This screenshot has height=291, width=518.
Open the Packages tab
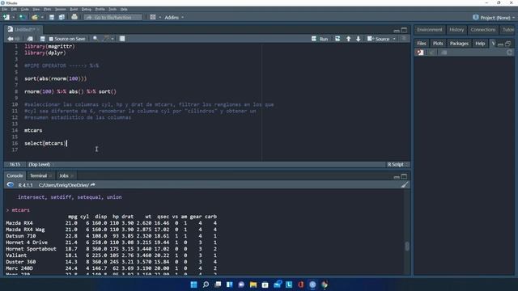click(459, 43)
